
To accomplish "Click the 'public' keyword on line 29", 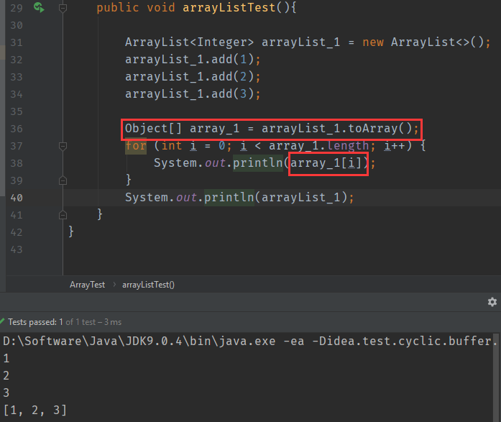I will click(x=118, y=8).
